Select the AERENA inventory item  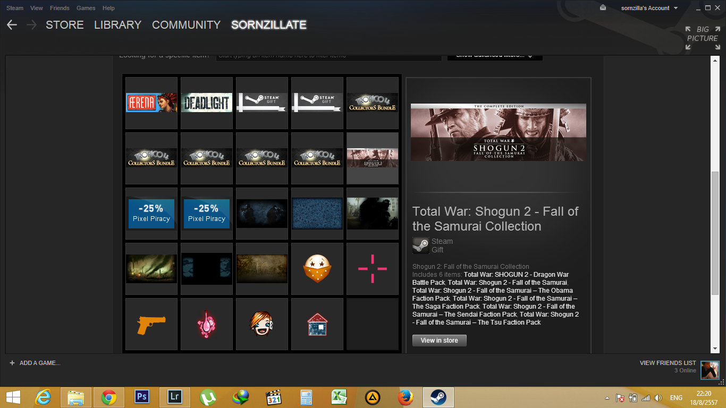point(151,103)
